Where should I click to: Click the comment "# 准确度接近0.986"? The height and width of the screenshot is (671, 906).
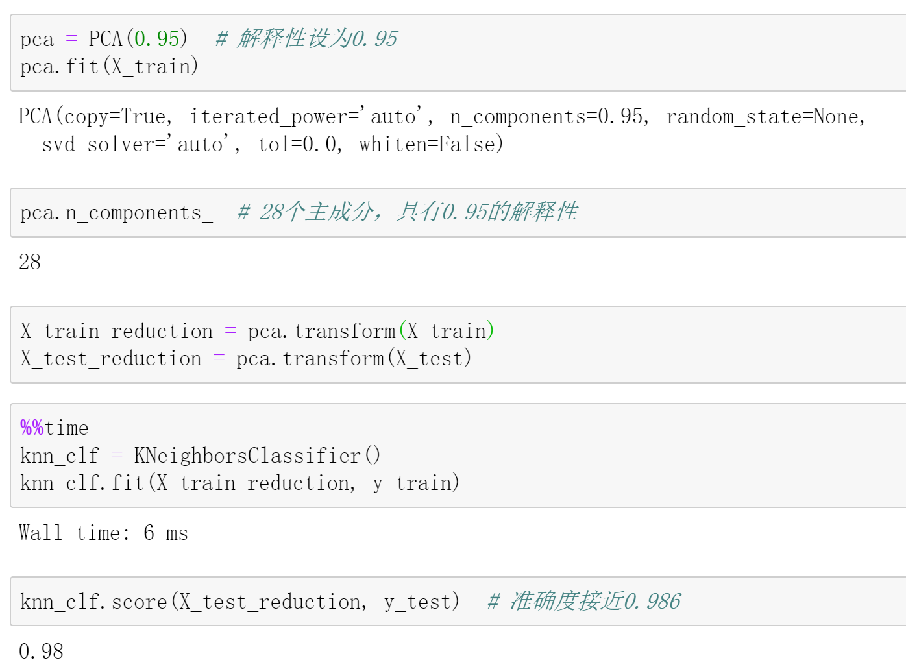pos(583,602)
